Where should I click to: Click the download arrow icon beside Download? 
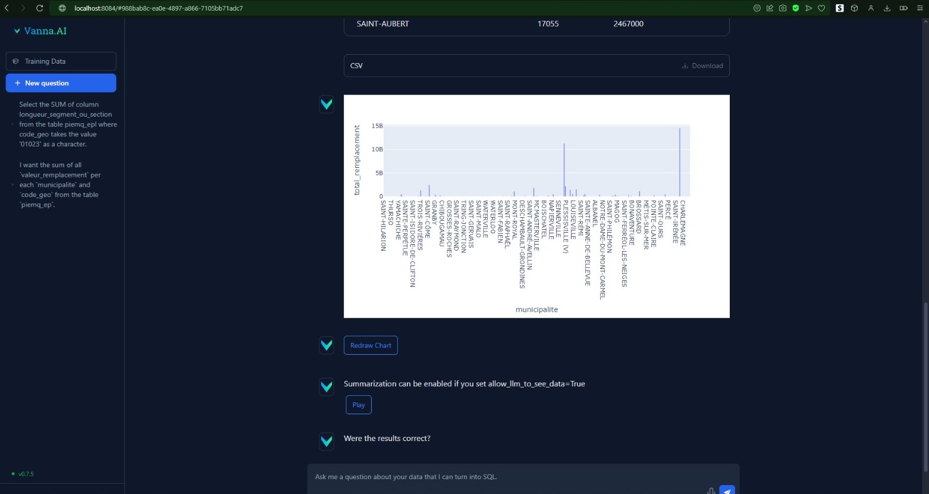pos(685,65)
